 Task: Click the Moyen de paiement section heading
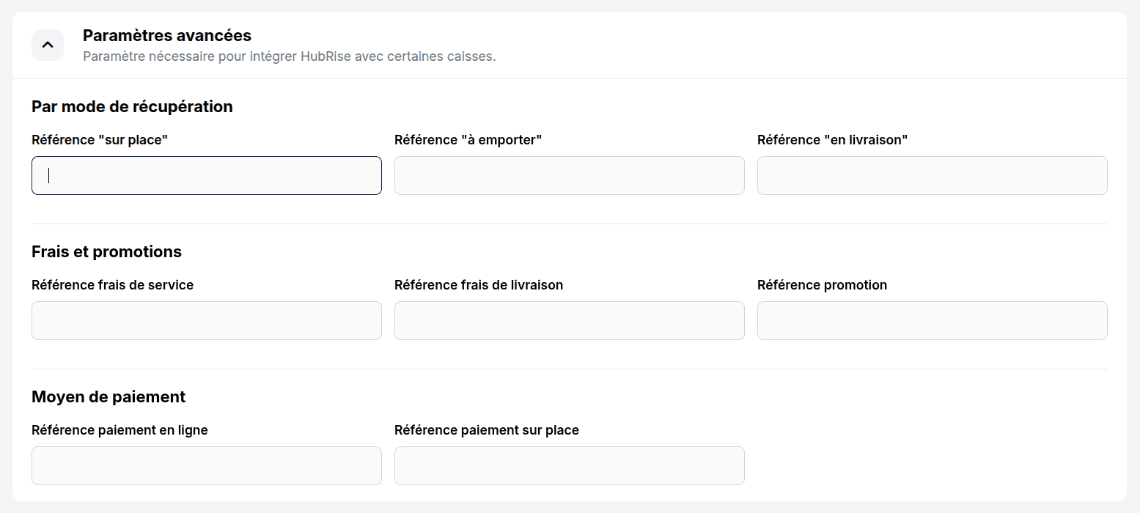tap(109, 397)
